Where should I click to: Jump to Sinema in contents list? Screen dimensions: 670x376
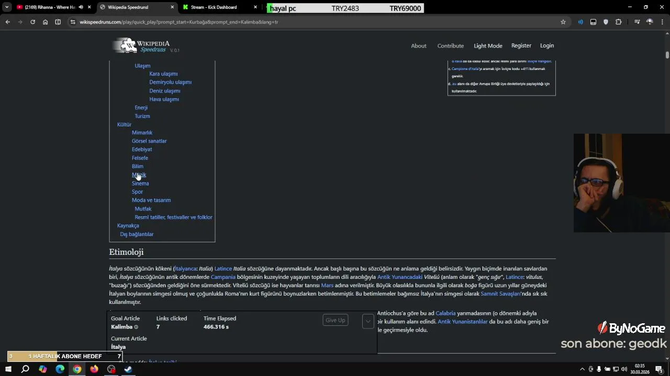tap(140, 183)
